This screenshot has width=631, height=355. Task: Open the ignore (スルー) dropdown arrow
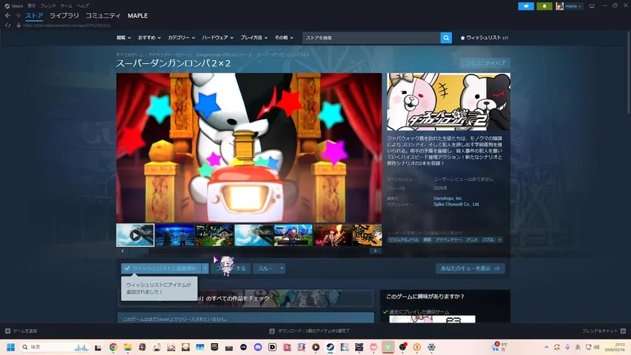coord(282,268)
